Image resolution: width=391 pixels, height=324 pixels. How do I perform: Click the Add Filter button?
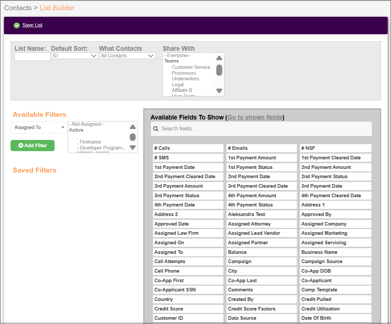pos(32,146)
